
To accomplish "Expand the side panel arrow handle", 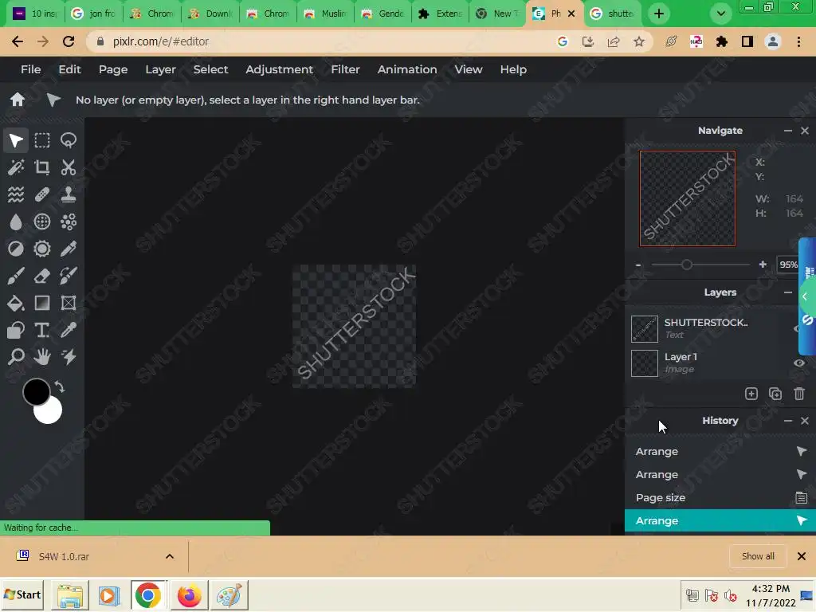I will [x=805, y=296].
